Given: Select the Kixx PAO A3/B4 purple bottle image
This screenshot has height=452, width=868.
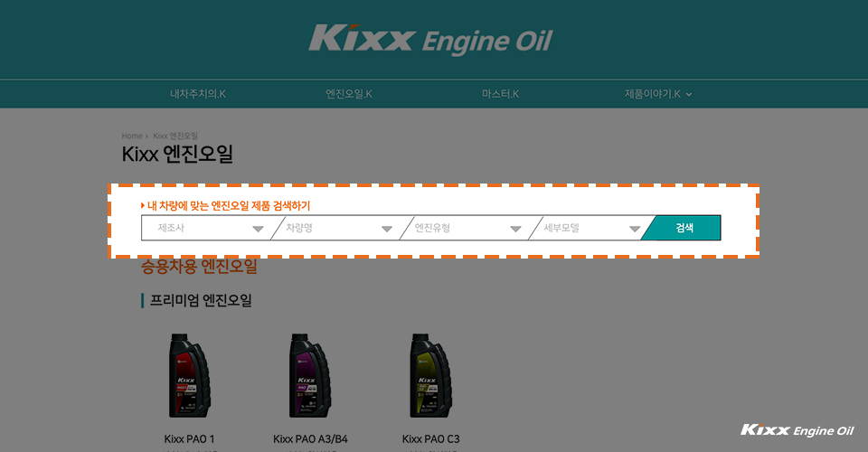Looking at the screenshot, I should (x=309, y=375).
